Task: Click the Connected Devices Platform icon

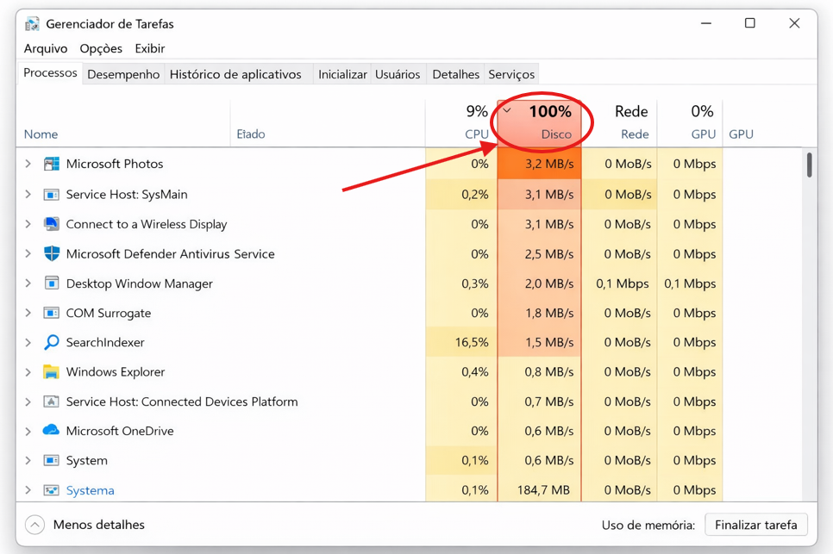Action: (x=51, y=401)
